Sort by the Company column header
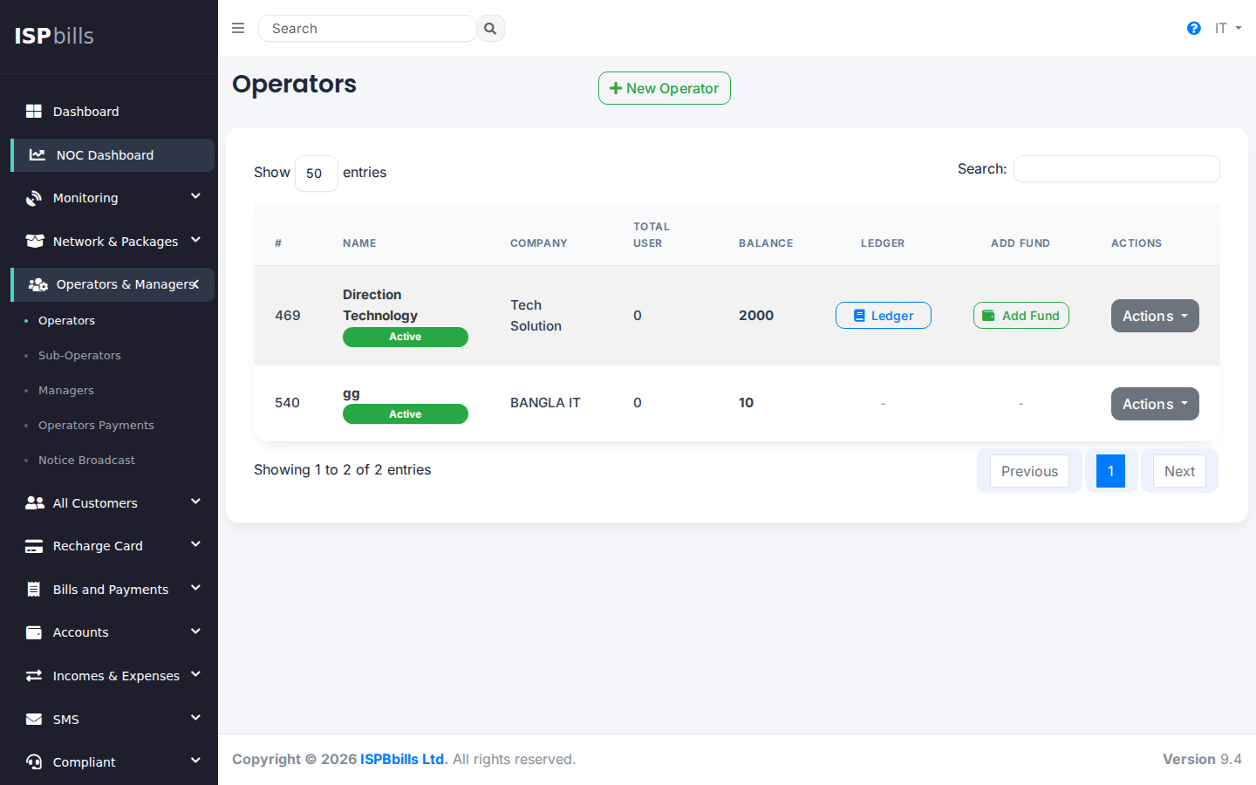 (539, 243)
